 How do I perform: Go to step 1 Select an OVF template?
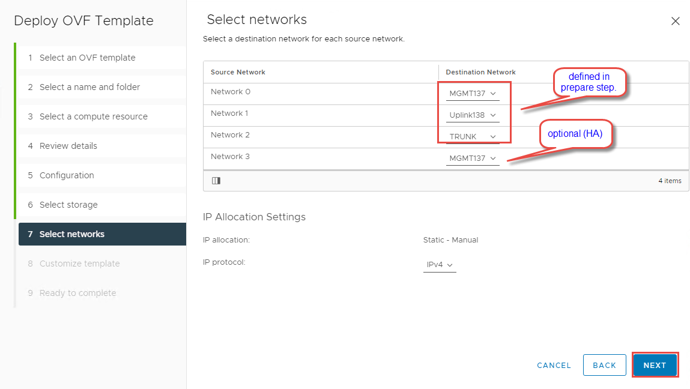[x=87, y=58]
